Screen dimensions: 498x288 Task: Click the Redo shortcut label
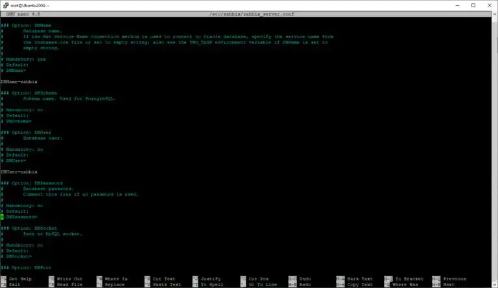[x=305, y=285]
